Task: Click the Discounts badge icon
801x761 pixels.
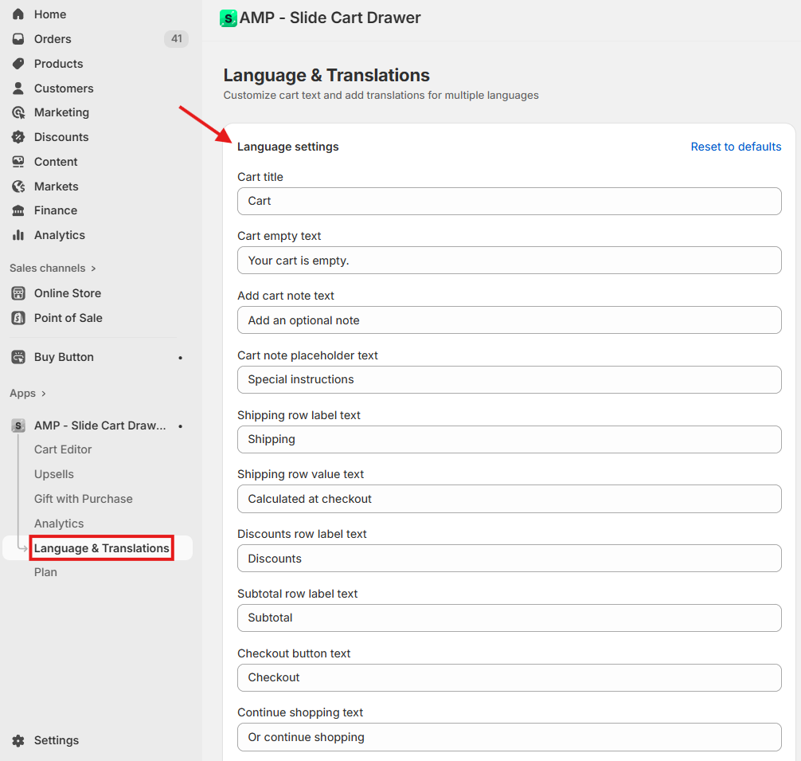Action: pyautogui.click(x=18, y=137)
